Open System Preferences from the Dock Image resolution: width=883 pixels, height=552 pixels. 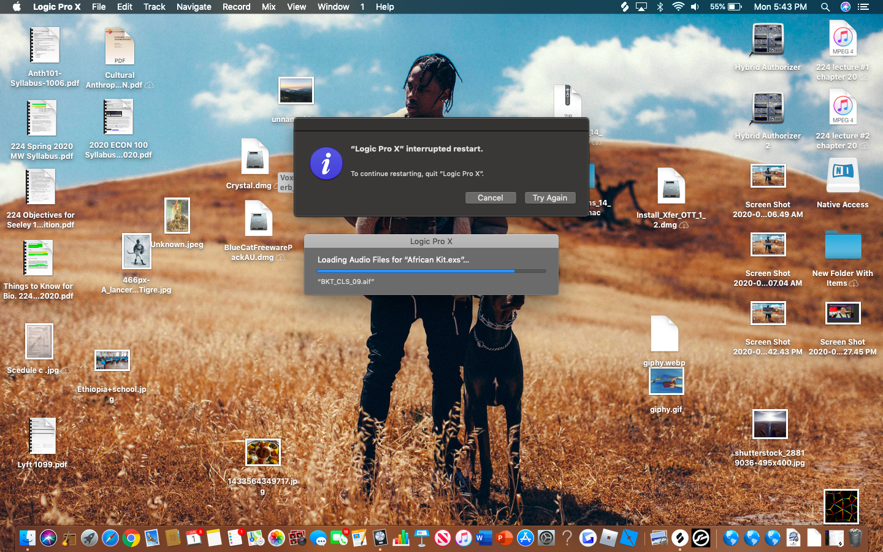546,538
